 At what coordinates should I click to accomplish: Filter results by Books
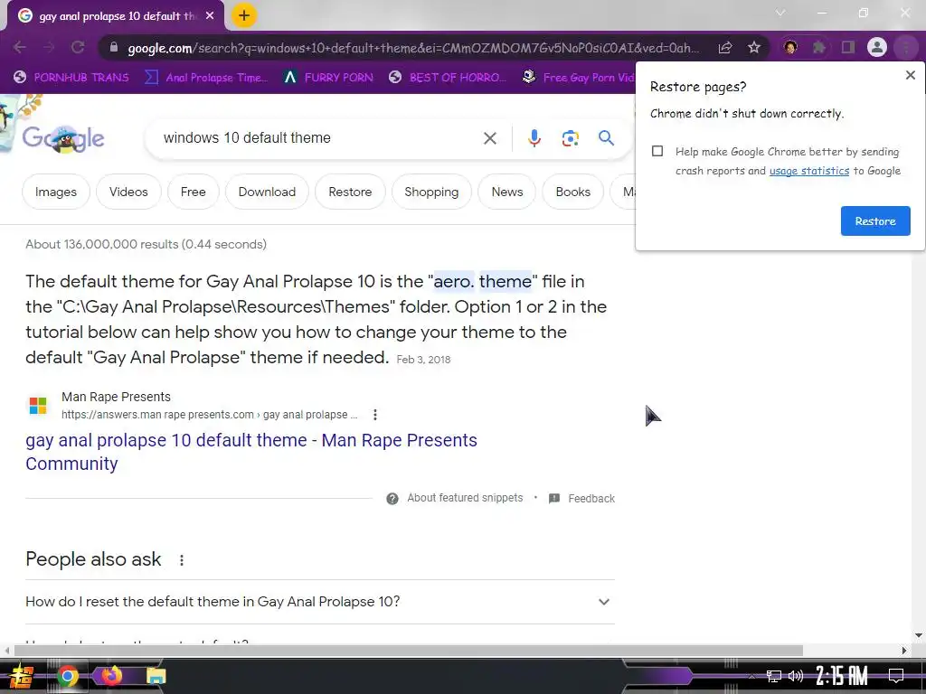point(572,192)
